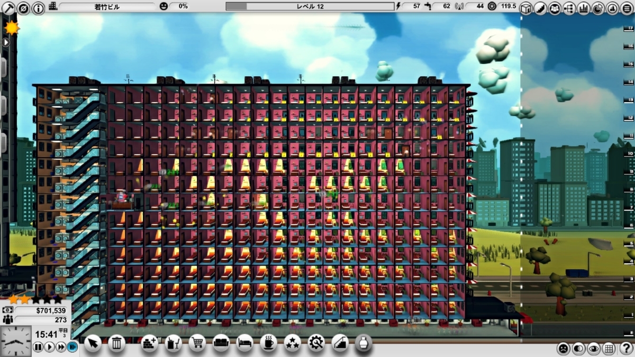Click the lightning electricity icon
The width and height of the screenshot is (635, 357).
(398, 6)
